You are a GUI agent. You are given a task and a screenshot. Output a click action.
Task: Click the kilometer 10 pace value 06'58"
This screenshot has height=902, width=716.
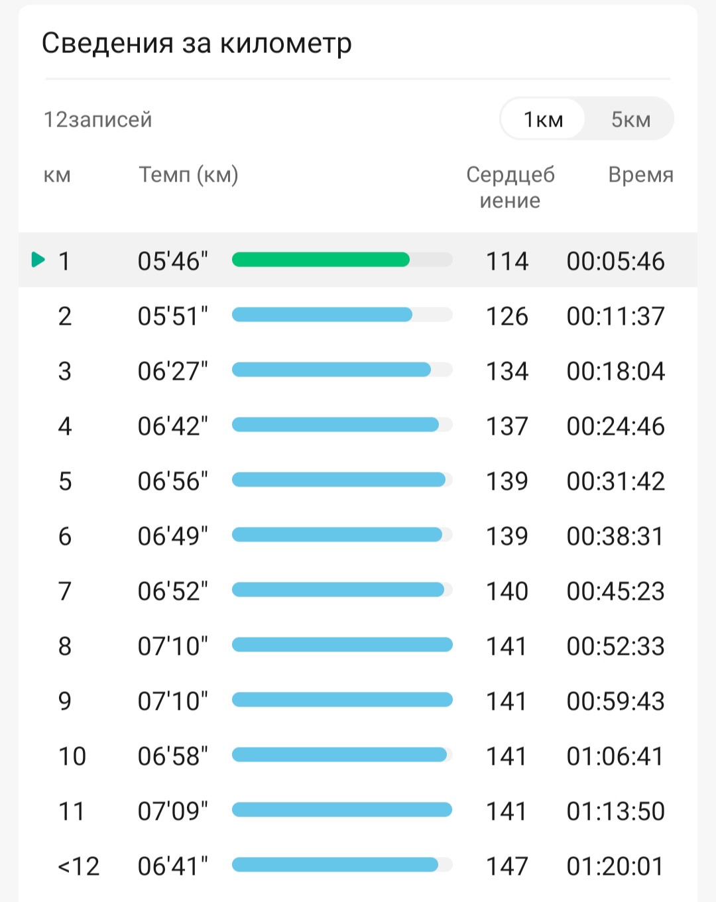pos(172,756)
